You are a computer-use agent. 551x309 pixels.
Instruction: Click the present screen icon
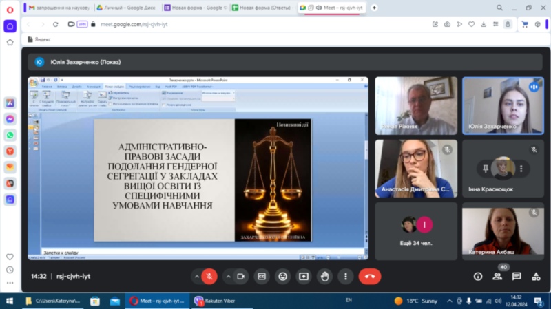point(304,276)
